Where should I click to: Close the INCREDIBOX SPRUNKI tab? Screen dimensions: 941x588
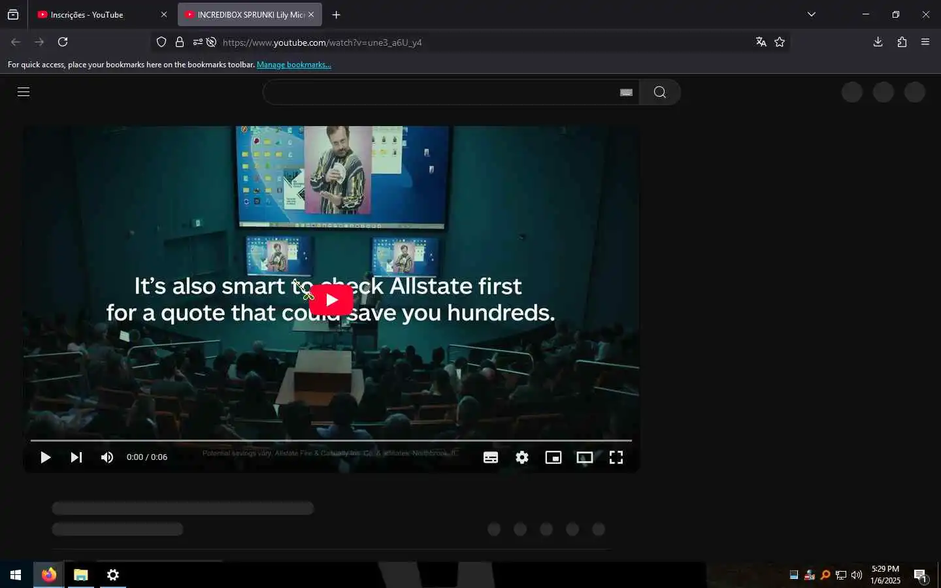pyautogui.click(x=311, y=14)
